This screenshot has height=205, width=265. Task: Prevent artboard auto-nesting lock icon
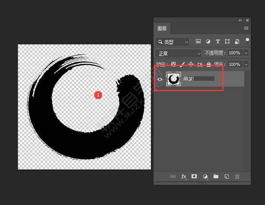pos(200,64)
